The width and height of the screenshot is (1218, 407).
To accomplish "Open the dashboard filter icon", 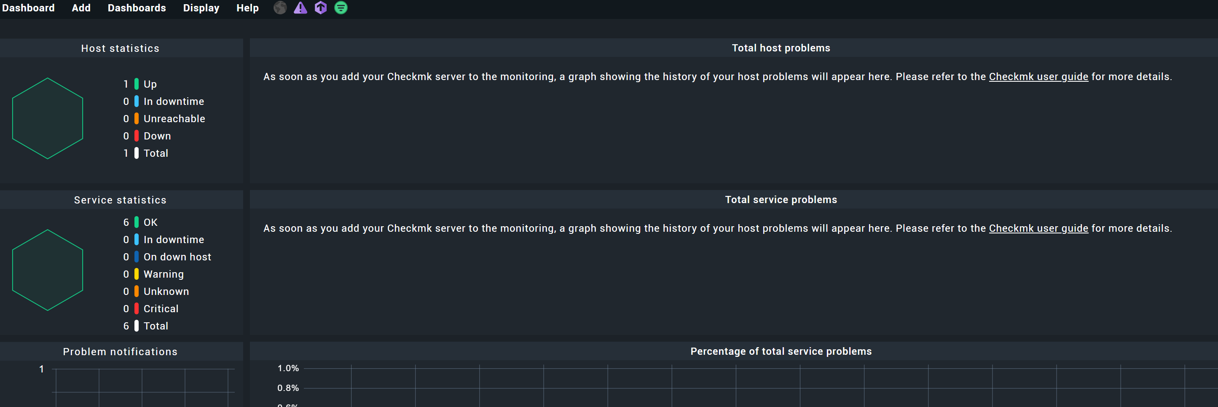I will (341, 8).
